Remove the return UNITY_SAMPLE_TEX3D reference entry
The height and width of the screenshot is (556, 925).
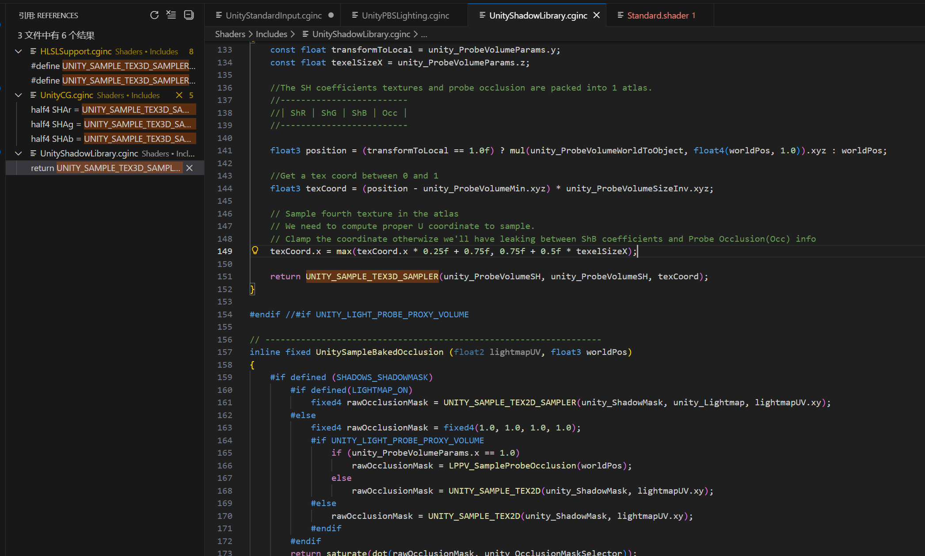[x=190, y=168]
